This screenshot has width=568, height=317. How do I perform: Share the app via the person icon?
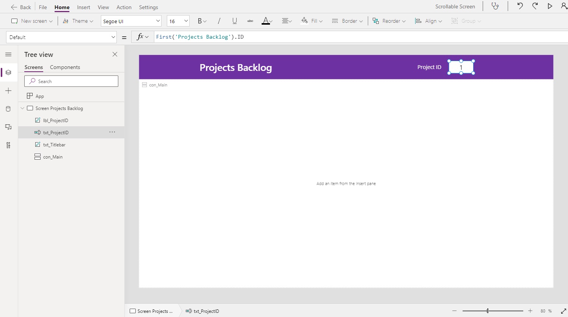(x=563, y=6)
